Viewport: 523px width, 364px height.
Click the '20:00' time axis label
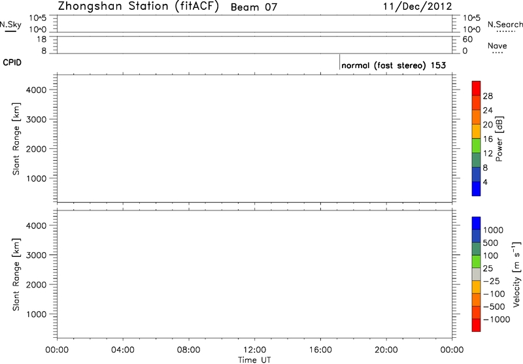pyautogui.click(x=386, y=350)
